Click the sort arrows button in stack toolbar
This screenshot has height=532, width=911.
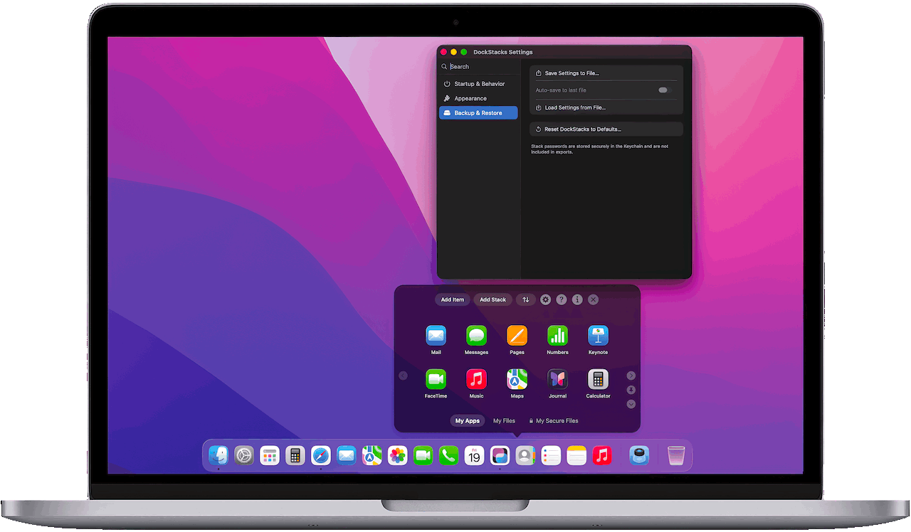click(526, 299)
